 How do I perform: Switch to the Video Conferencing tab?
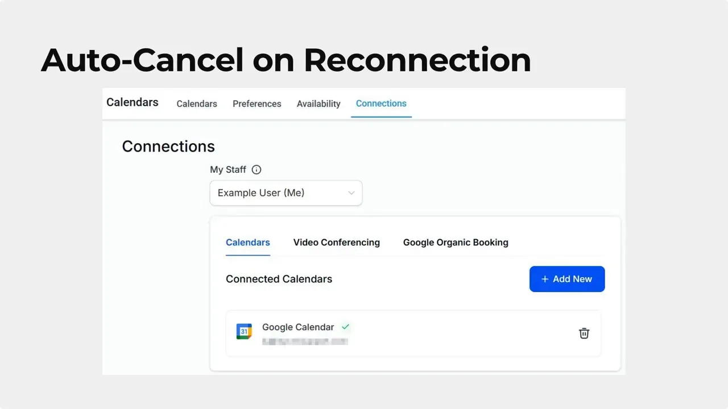[336, 243]
